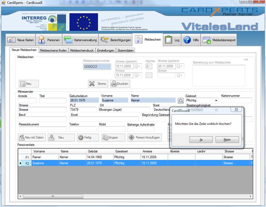Viewport: 266px width, 207px height.
Task: Click the Kartennummer field
Action: 236,100
